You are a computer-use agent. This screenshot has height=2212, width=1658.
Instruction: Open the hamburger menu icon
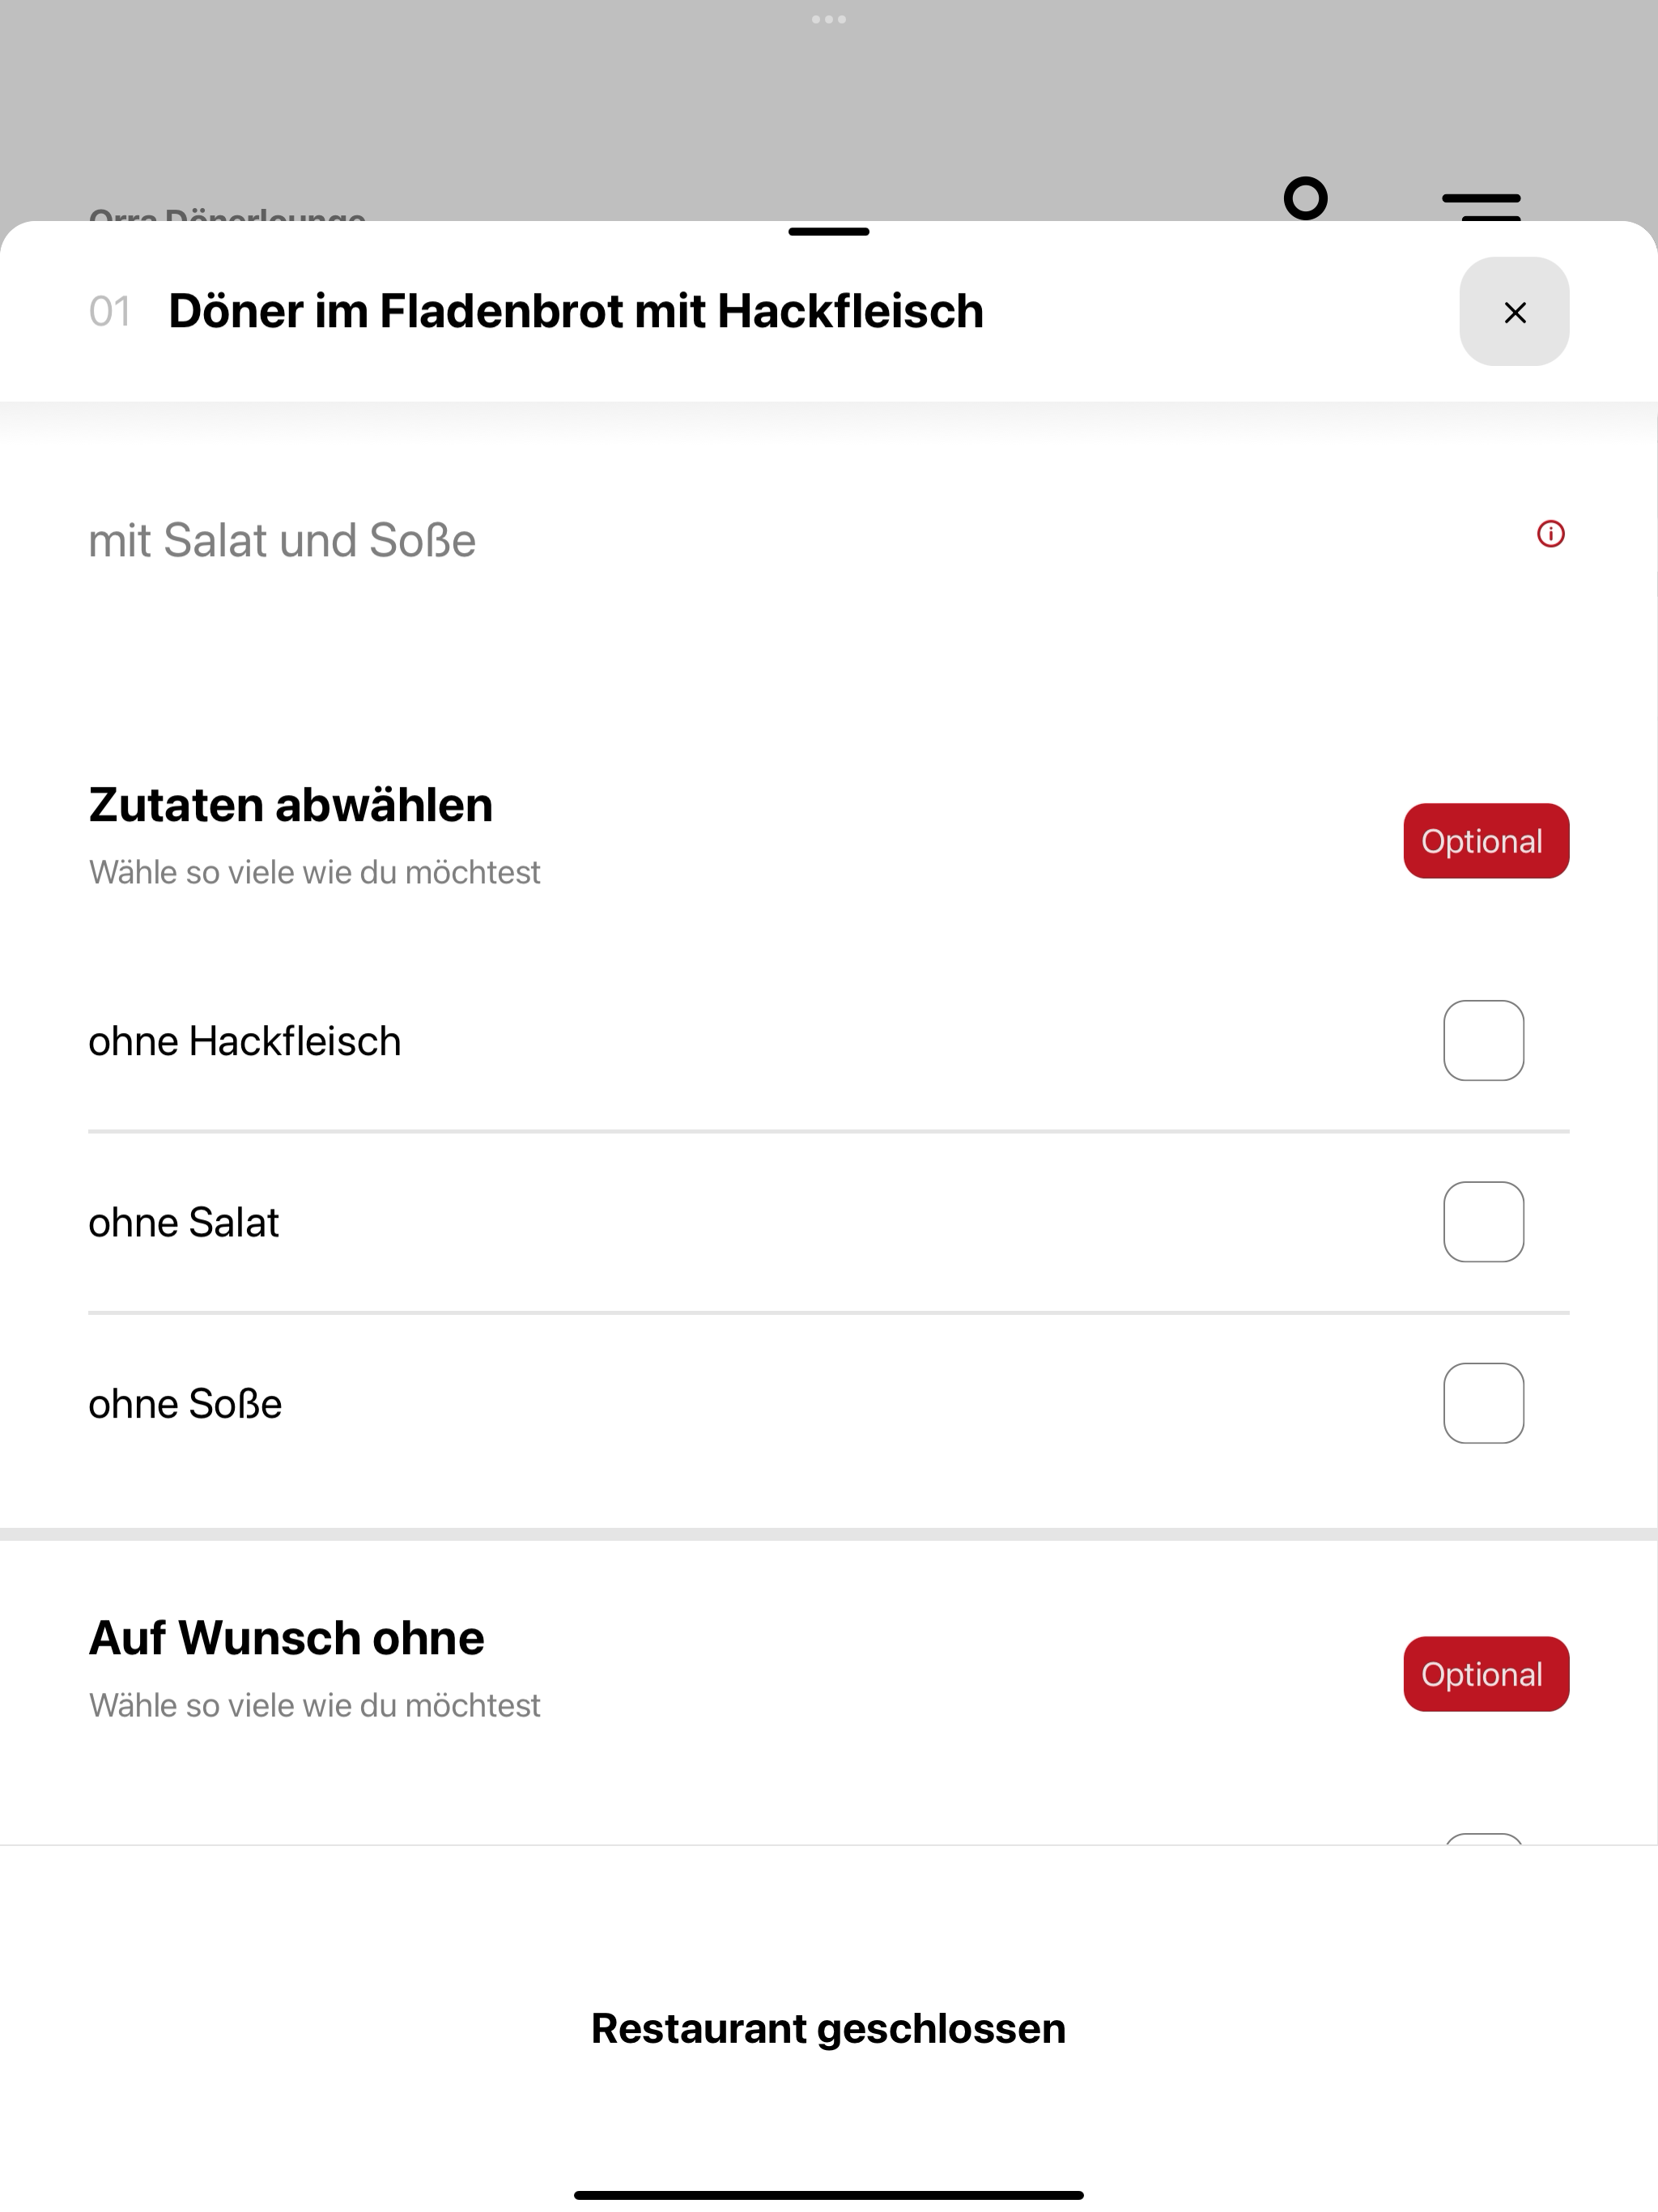[x=1481, y=206]
